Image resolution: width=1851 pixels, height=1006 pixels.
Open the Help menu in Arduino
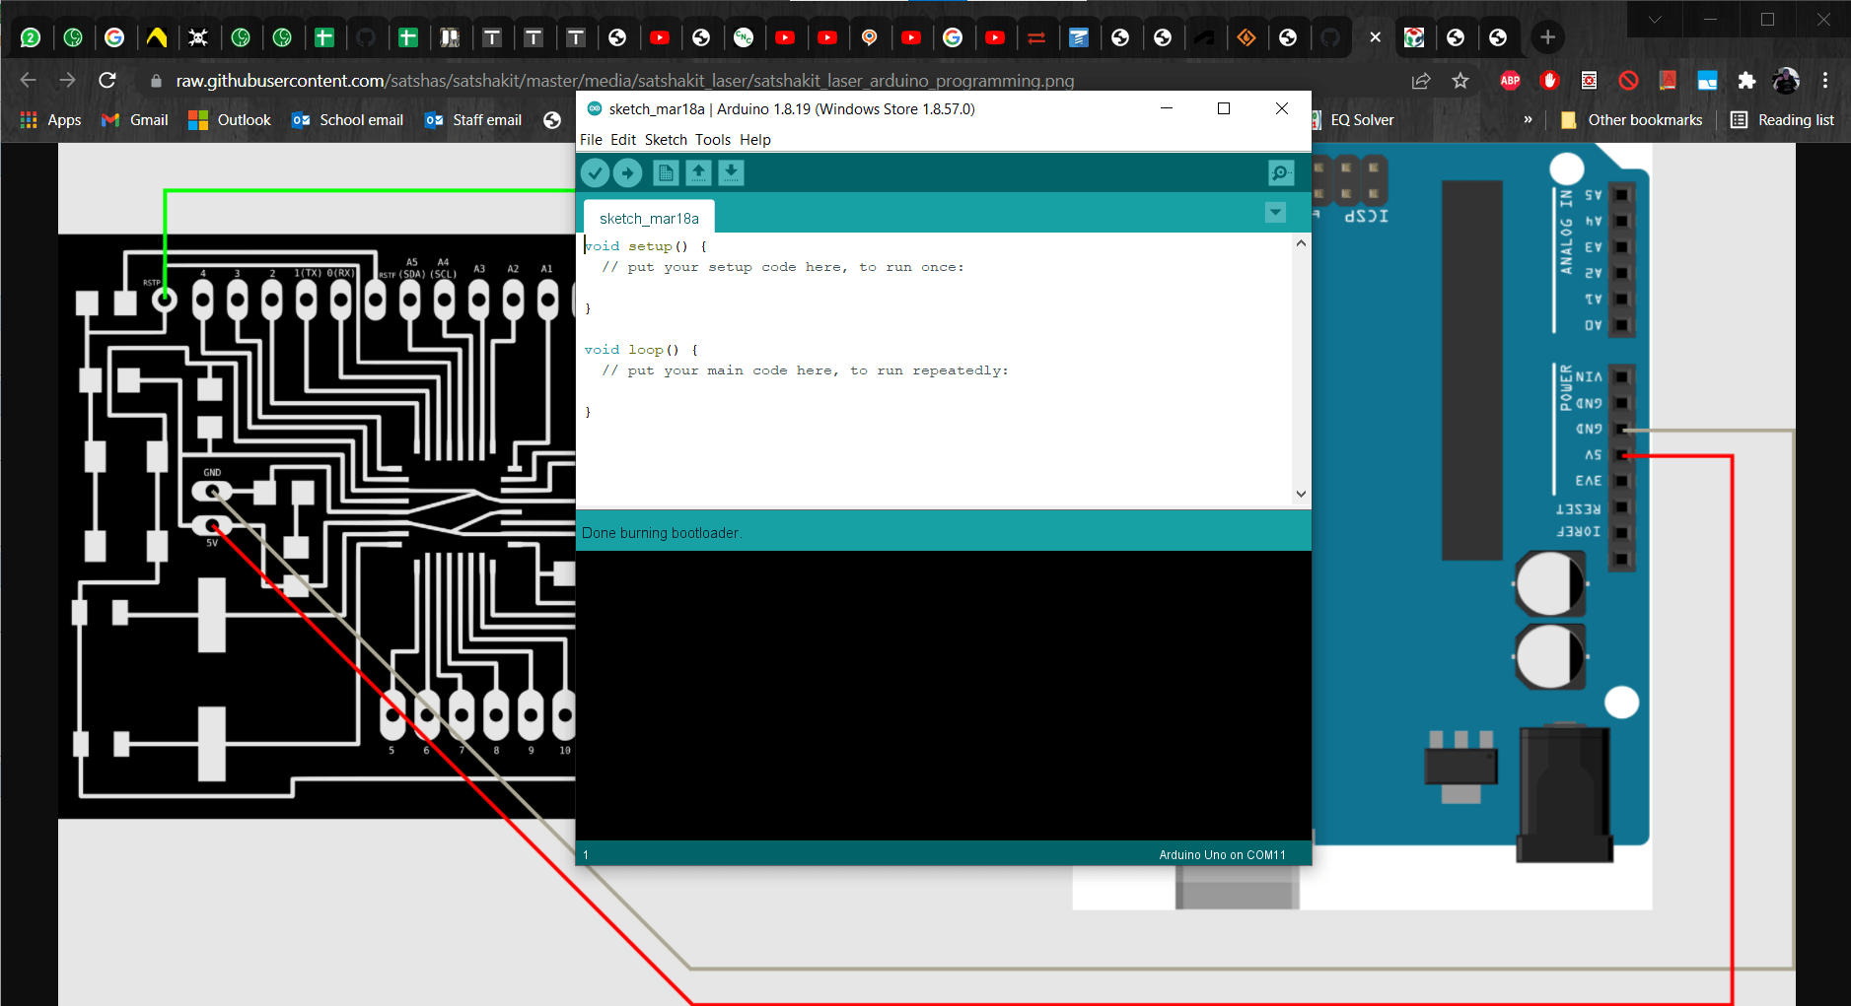(x=755, y=140)
